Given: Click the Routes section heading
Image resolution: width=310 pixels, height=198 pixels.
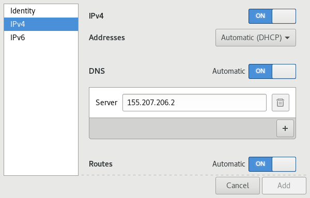Looking at the screenshot, I should pos(101,164).
